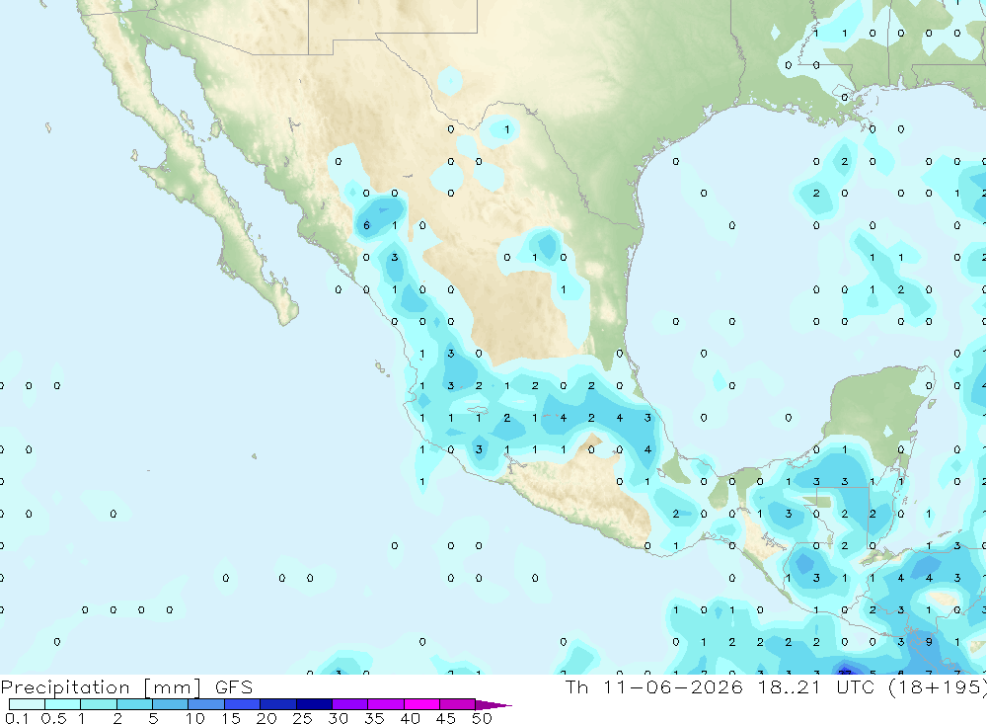Select the 25–30 mm legend color swatch
The image size is (987, 724).
pyautogui.click(x=314, y=704)
